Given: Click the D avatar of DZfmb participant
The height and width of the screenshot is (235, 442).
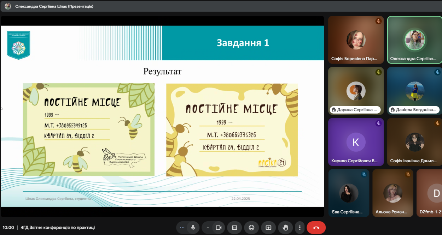Looking at the screenshot, I should (x=435, y=193).
